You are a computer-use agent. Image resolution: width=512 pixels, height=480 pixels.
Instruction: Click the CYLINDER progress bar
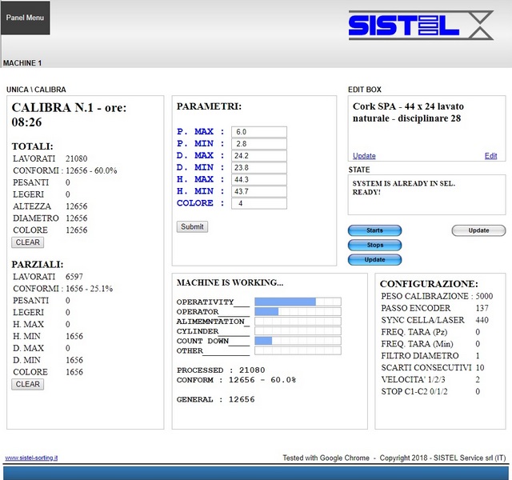(x=298, y=331)
